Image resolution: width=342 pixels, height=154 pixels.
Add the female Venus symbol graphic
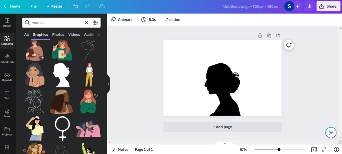[62, 128]
